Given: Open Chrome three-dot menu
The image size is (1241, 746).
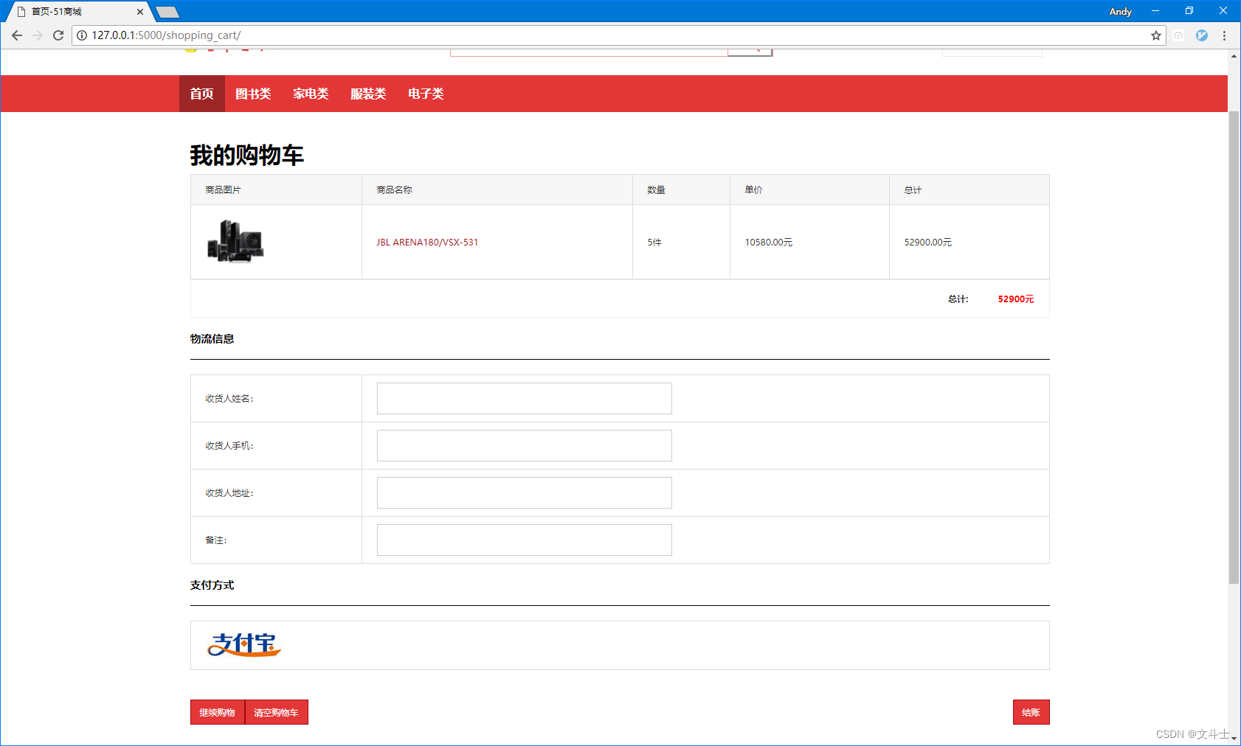Looking at the screenshot, I should click(1224, 35).
